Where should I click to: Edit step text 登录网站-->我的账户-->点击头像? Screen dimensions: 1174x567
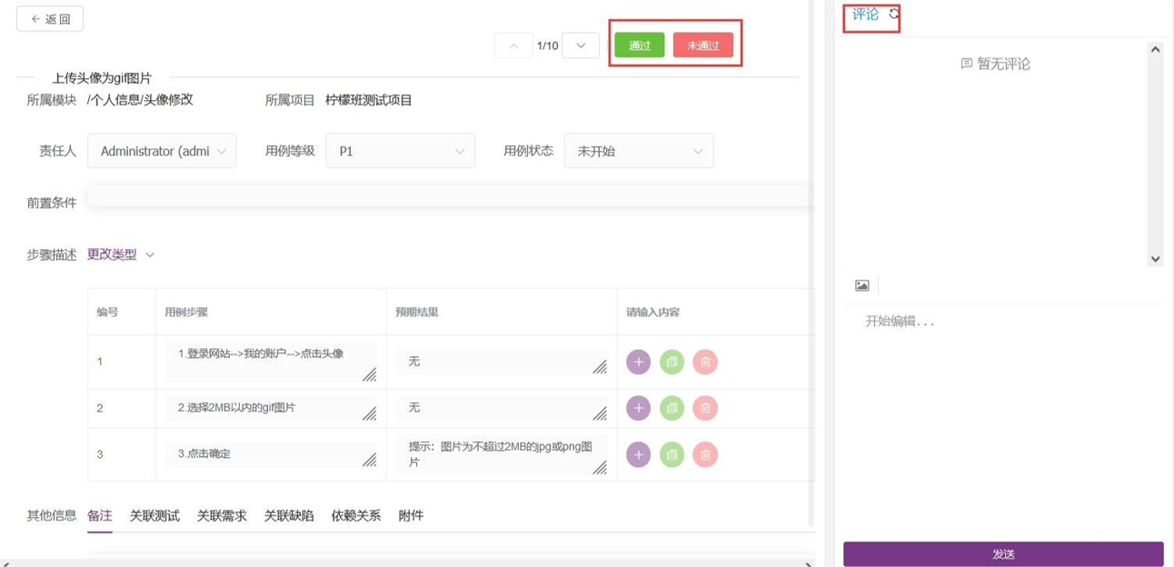point(272,361)
